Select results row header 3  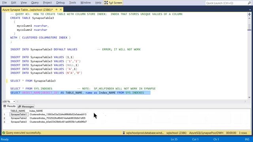pos(4,122)
